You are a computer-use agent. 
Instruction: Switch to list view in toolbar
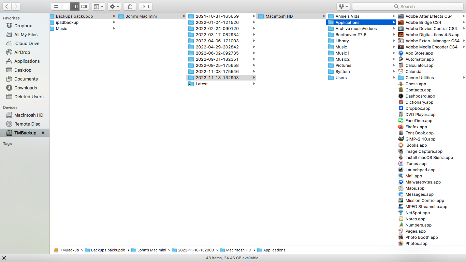tap(65, 6)
